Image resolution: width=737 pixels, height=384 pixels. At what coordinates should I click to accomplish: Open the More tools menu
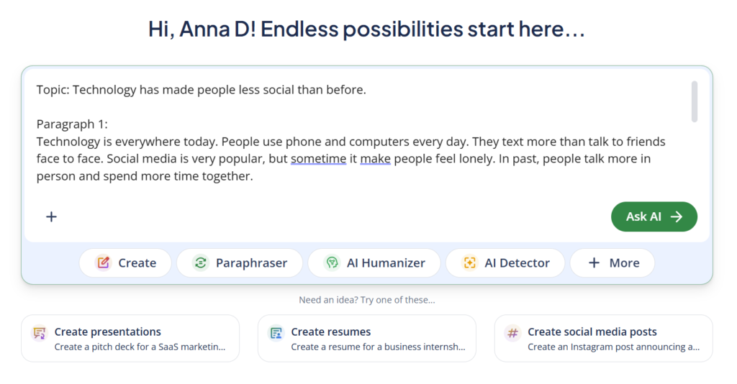612,262
